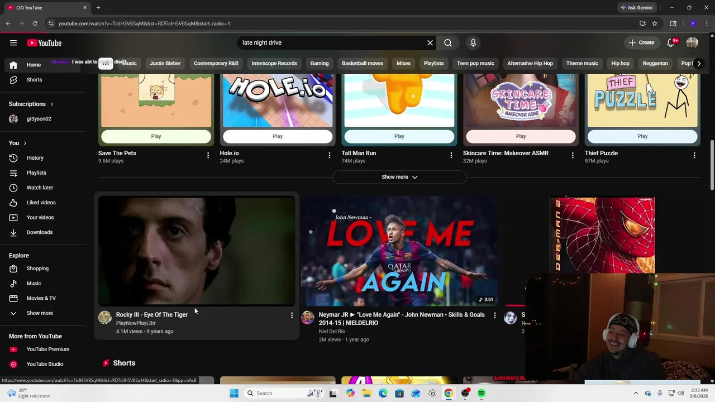The image size is (715, 402).
Task: Select the Gaming chip
Action: pyautogui.click(x=320, y=63)
